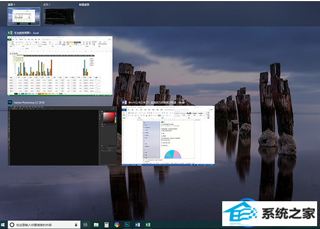Toggle the Task View button on the taskbar

click(85, 225)
